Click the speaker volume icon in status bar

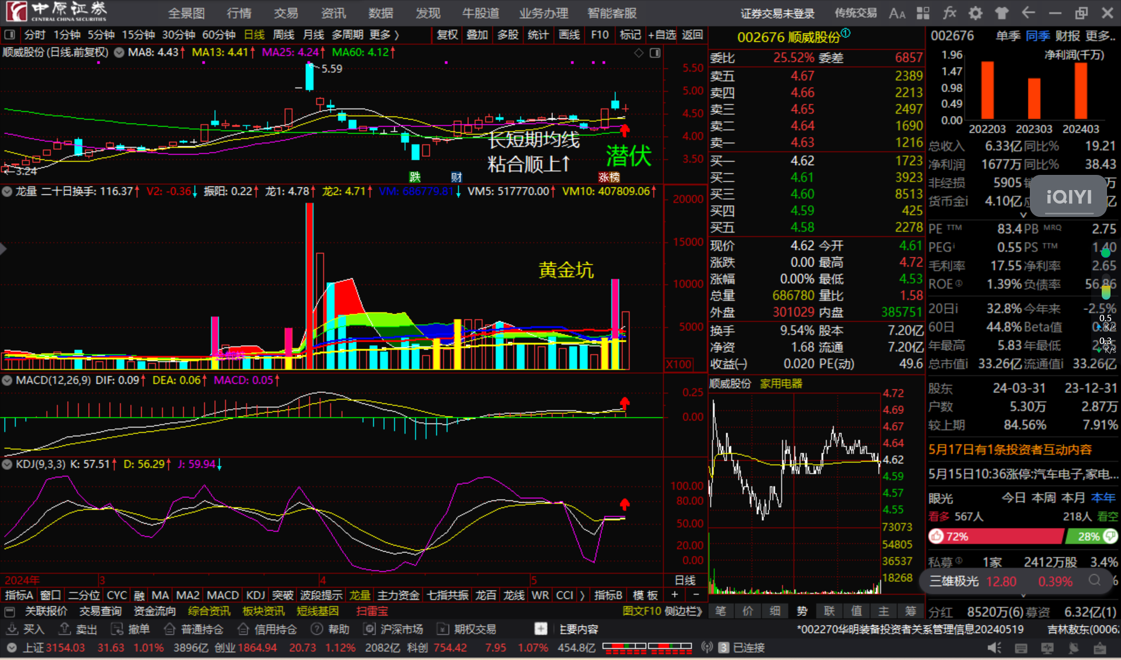[994, 648]
